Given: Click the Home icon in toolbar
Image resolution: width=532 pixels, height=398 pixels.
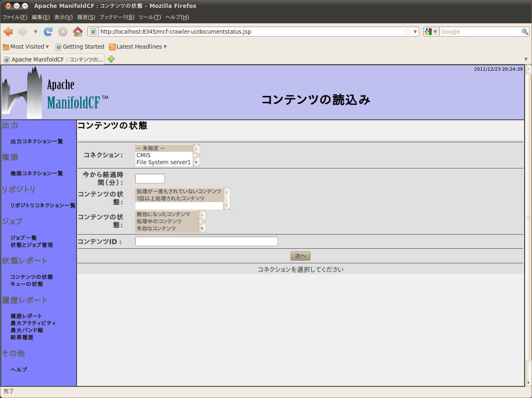Looking at the screenshot, I should pos(77,32).
